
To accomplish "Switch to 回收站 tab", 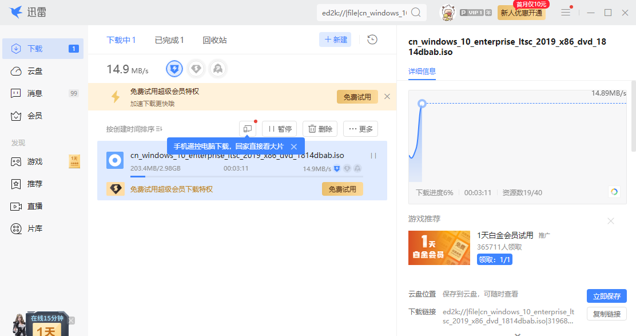I will pos(214,40).
